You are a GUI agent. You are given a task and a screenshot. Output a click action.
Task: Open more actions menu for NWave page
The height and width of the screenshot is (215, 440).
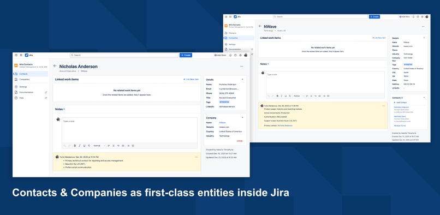click(423, 27)
